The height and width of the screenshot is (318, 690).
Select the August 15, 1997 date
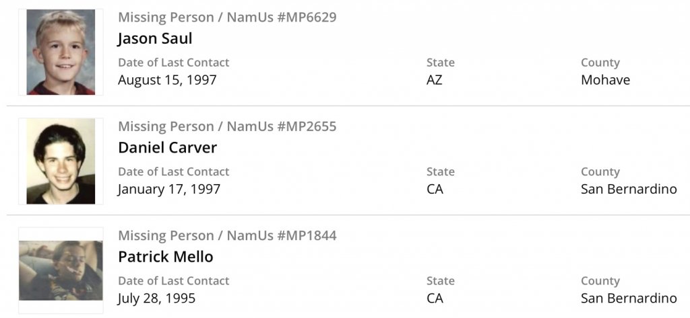[x=167, y=80]
